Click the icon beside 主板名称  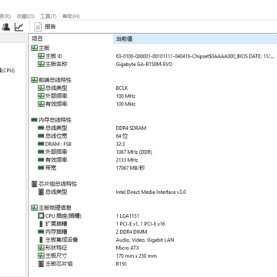coord(41,64)
